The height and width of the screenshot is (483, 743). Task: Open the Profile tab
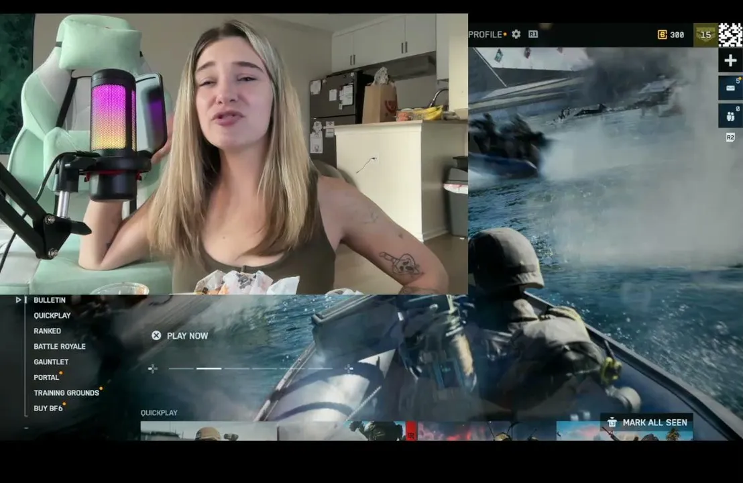(485, 35)
